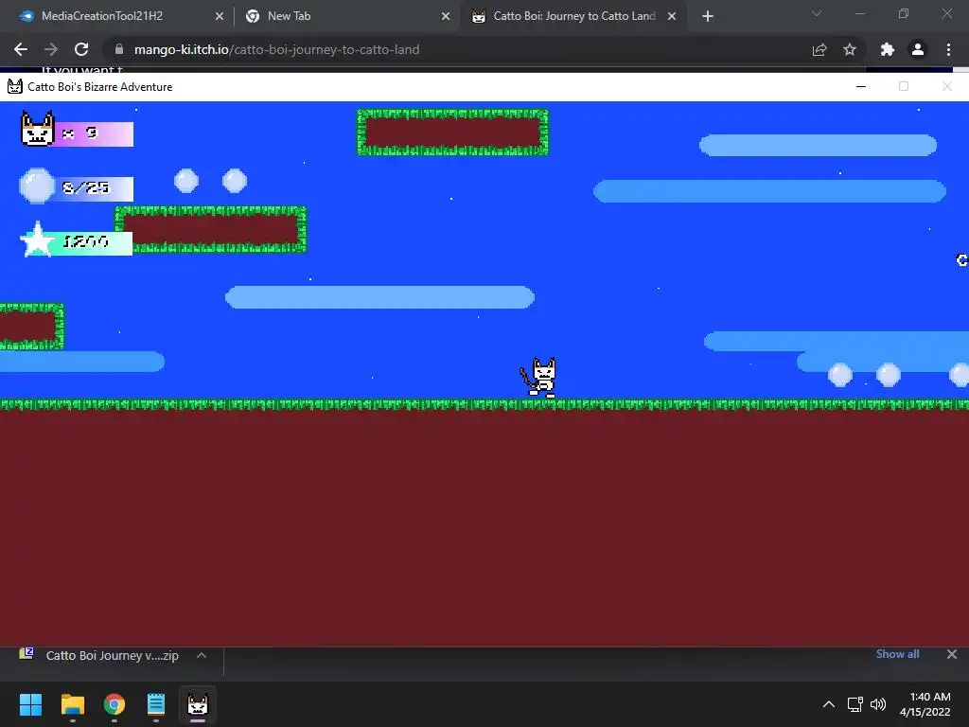The image size is (969, 727).
Task: Open the tab search chevron in Chrome
Action: [817, 13]
